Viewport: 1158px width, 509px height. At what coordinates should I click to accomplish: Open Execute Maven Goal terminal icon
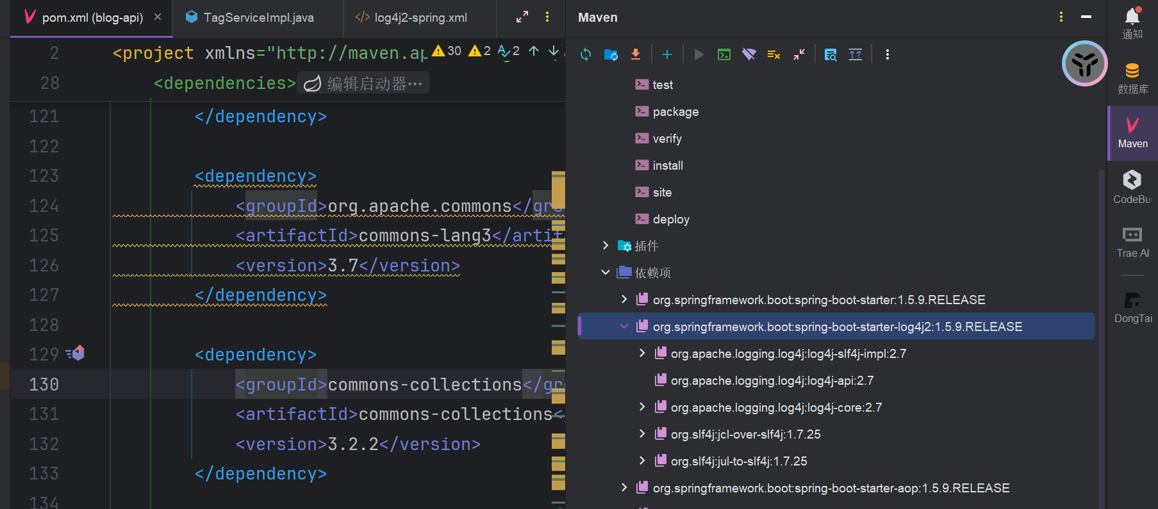[x=724, y=55]
